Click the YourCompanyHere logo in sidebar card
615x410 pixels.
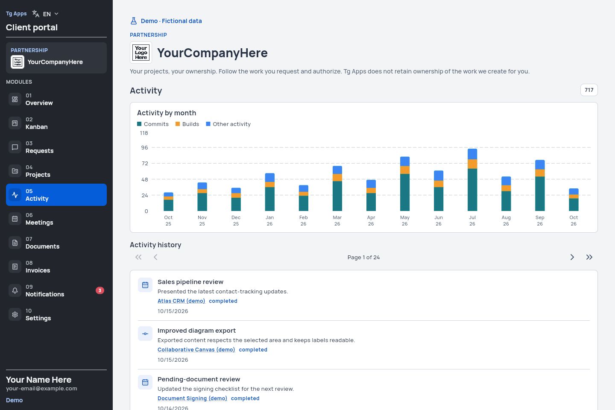tap(18, 62)
